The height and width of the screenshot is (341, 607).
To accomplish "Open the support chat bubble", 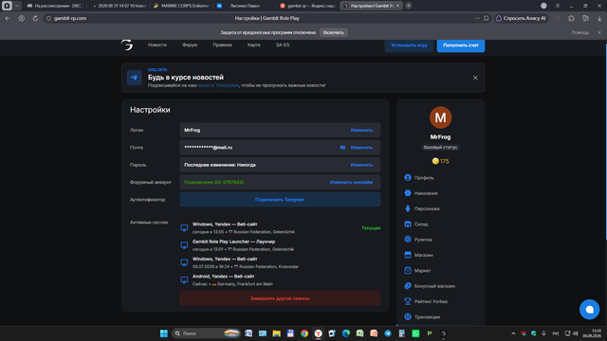I will (589, 310).
